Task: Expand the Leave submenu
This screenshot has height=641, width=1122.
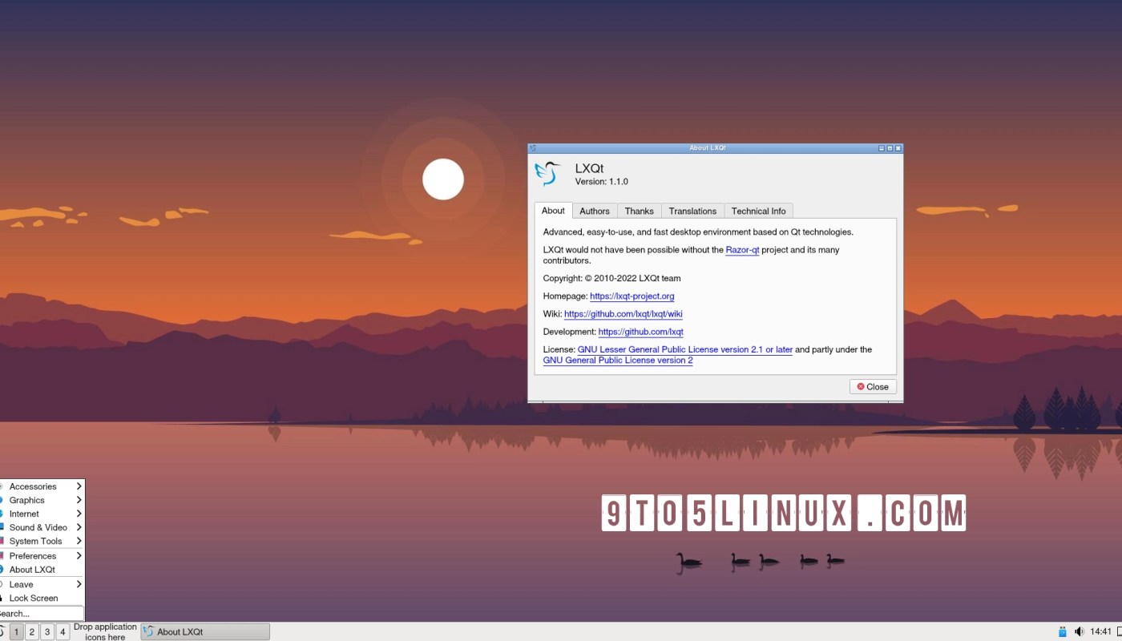Action: pos(42,584)
